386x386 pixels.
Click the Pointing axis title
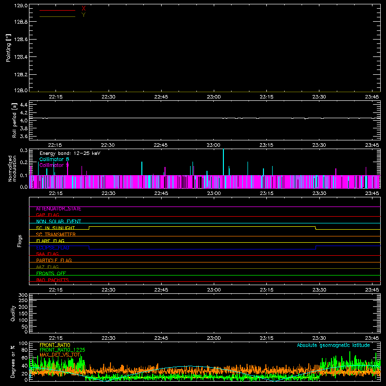[8, 48]
